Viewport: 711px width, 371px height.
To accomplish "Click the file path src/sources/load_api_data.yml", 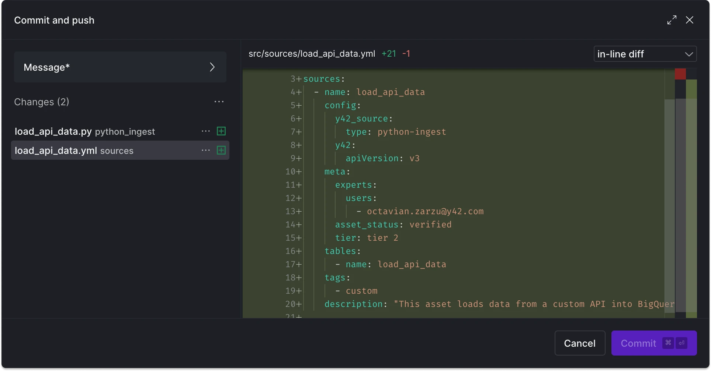I will tap(312, 54).
